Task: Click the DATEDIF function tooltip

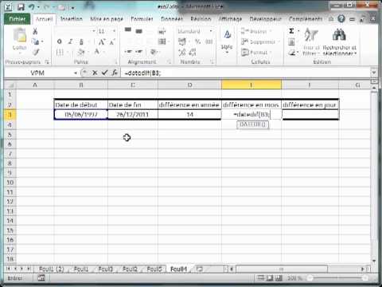Action: click(x=252, y=124)
